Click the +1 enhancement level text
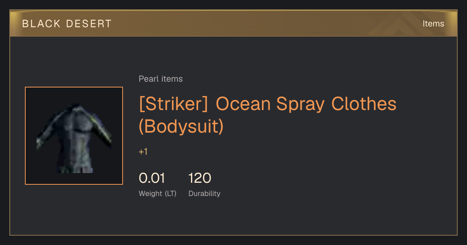This screenshot has width=467, height=245. [143, 152]
